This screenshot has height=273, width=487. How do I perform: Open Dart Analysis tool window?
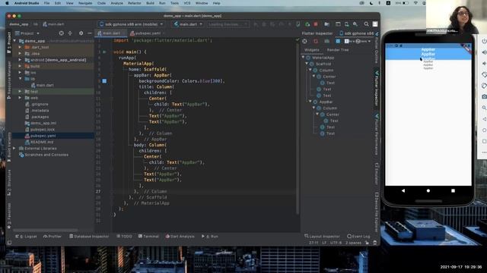(180, 236)
